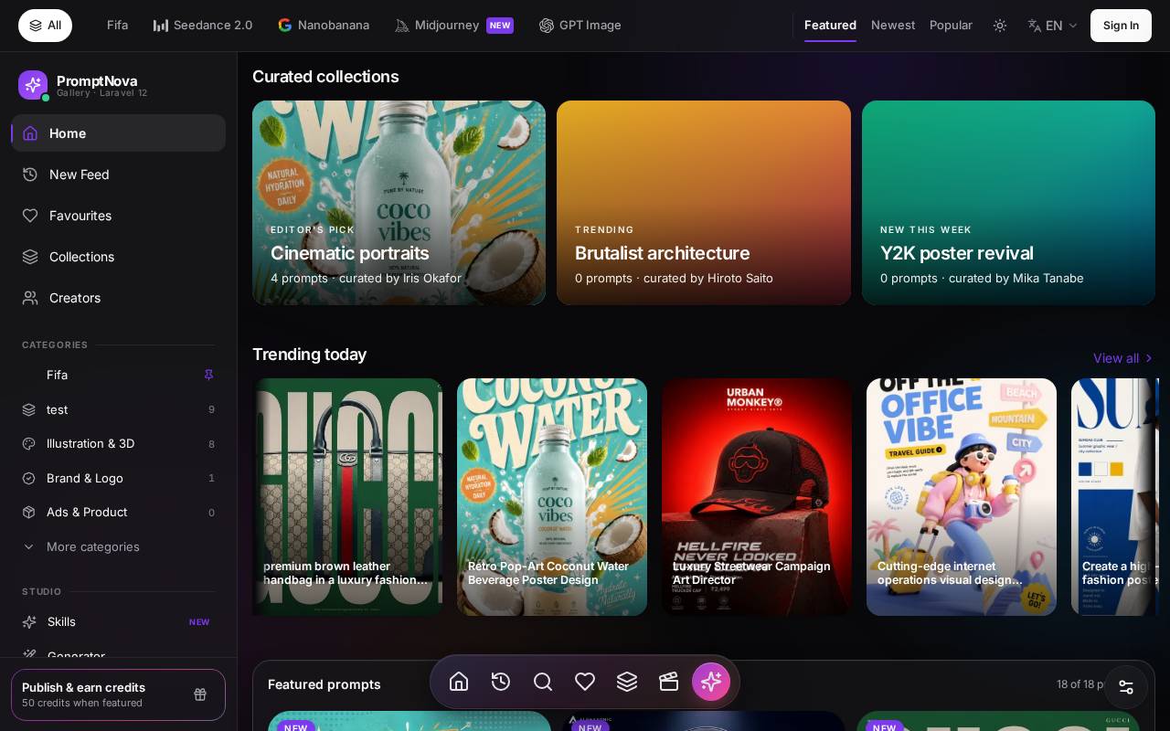Open the Cutting-edge internet operations card
The height and width of the screenshot is (731, 1170).
(962, 497)
